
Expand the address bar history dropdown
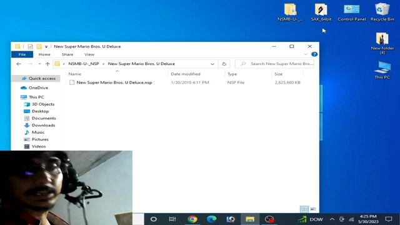coord(212,64)
